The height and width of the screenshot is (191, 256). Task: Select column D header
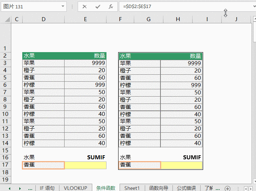pyautogui.click(x=43, y=19)
